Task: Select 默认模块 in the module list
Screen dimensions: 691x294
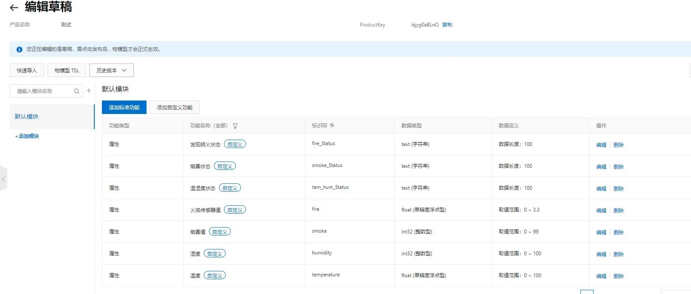Action: [27, 117]
